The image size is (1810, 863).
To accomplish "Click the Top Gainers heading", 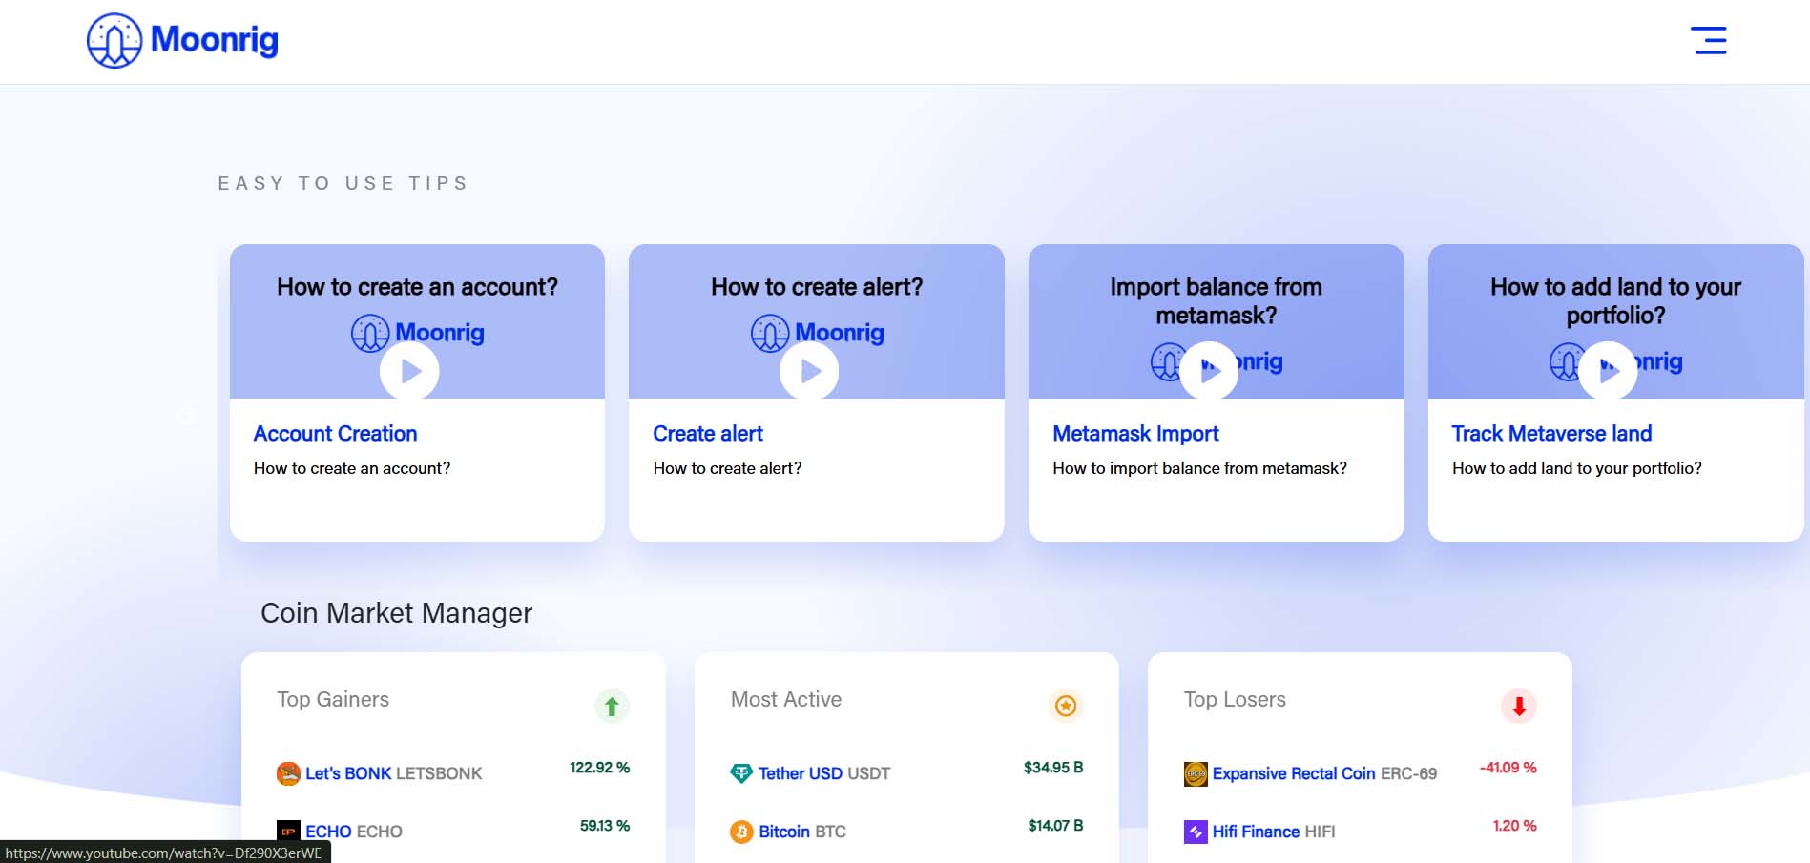I will tap(333, 700).
